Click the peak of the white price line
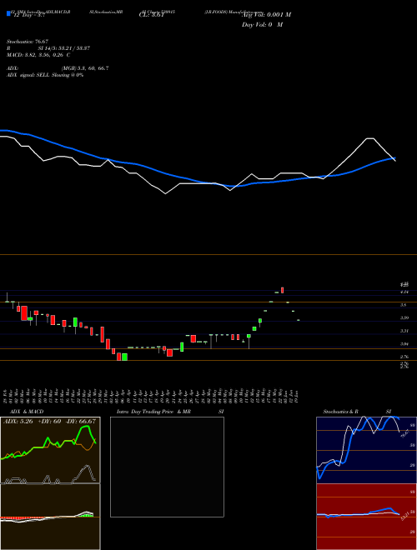 tap(370, 138)
